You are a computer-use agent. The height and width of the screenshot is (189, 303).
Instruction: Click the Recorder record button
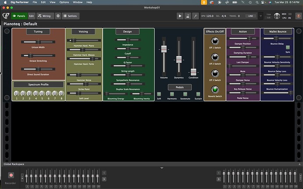click(11, 175)
